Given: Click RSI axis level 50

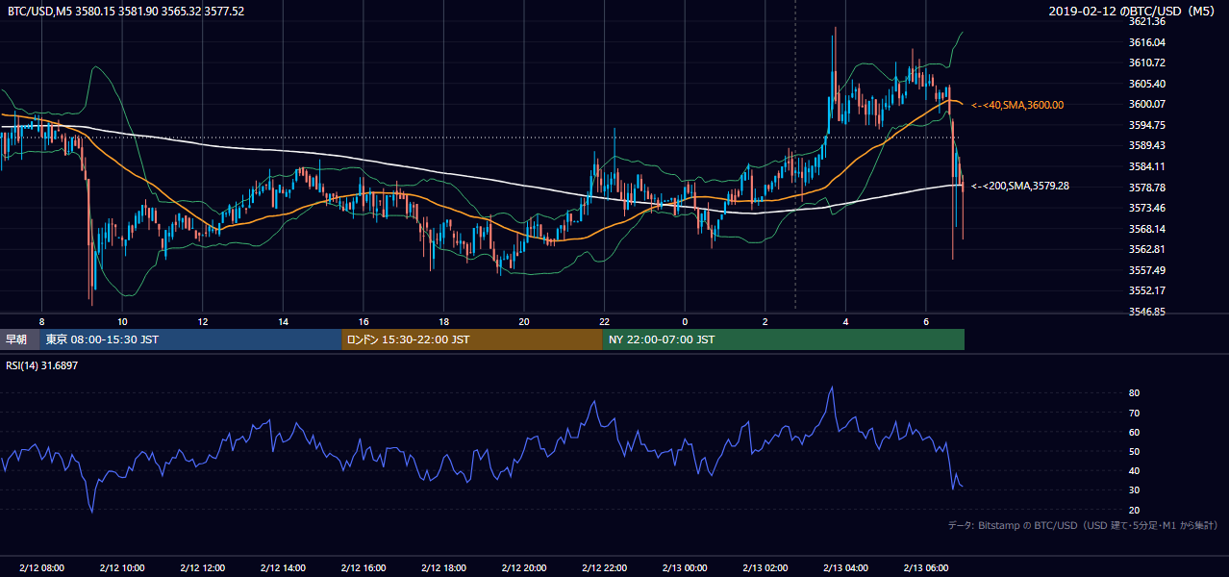Looking at the screenshot, I should coord(1134,451).
